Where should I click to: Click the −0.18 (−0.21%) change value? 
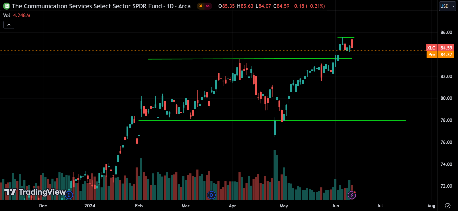click(308, 6)
